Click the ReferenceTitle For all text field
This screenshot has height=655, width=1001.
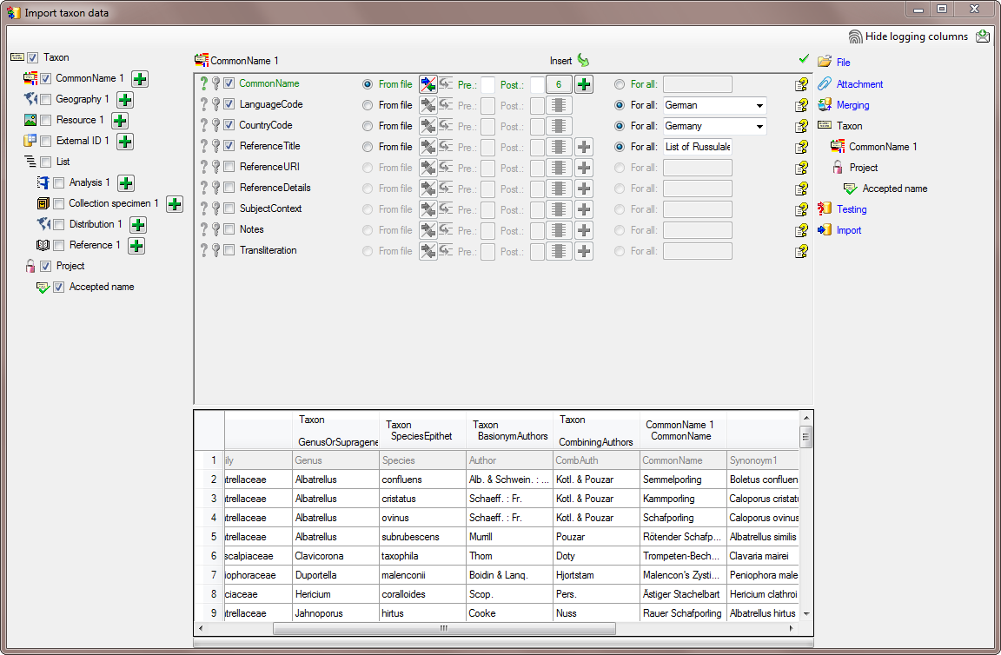[697, 147]
